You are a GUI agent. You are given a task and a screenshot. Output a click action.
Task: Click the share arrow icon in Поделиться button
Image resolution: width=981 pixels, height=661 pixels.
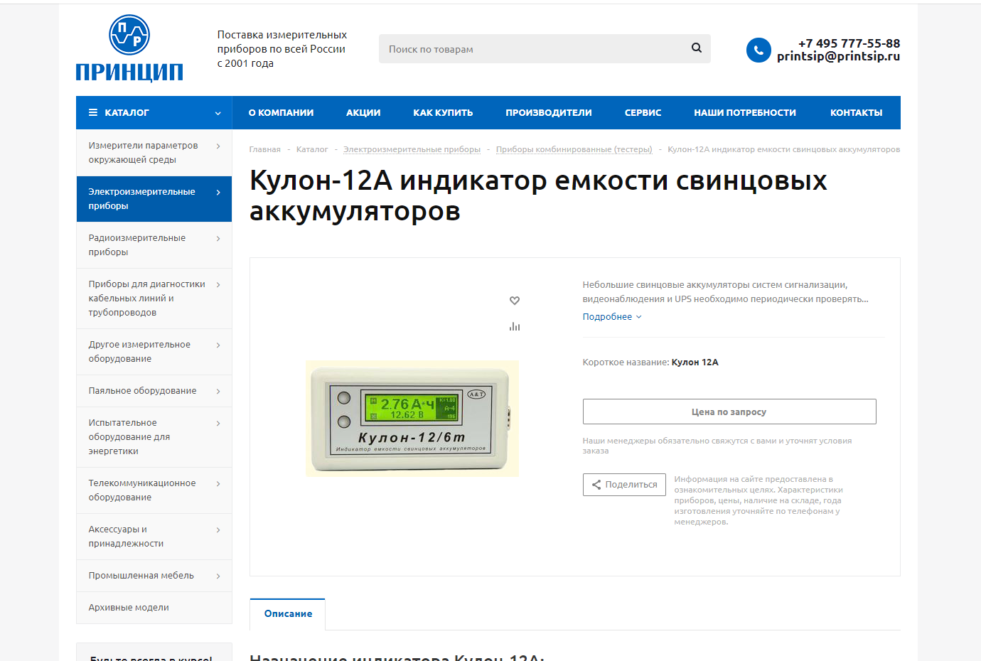tap(596, 484)
